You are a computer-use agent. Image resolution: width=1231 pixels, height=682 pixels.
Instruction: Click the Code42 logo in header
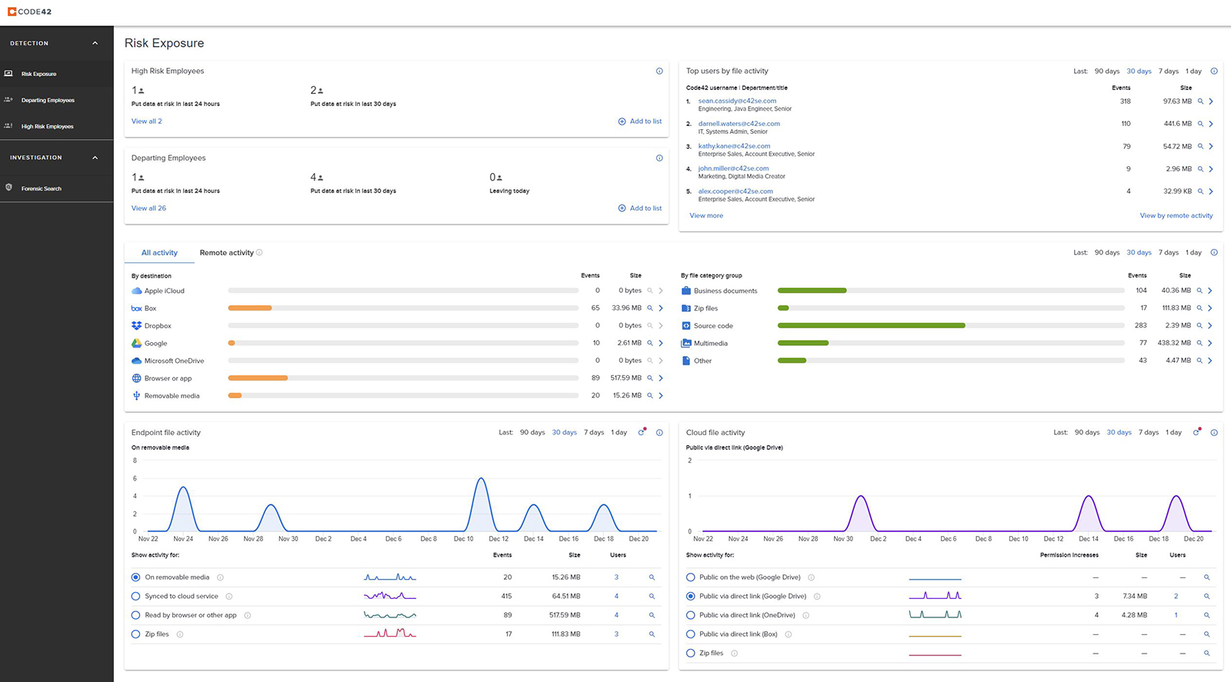(x=29, y=12)
